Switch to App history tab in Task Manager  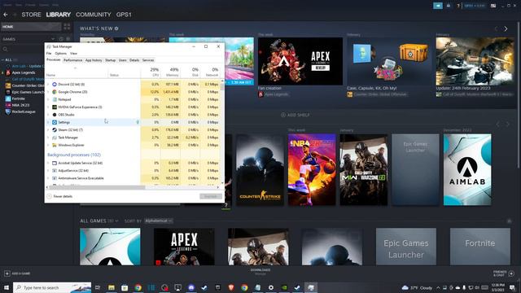pos(94,60)
